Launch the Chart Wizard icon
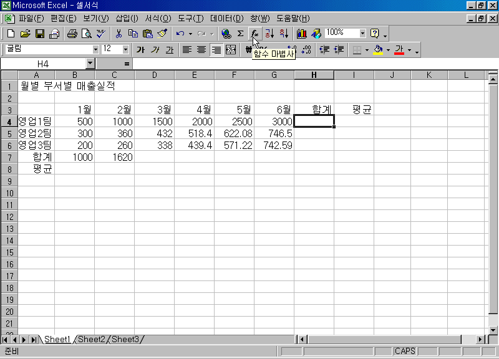Image resolution: width=499 pixels, height=359 pixels. pyautogui.click(x=301, y=34)
